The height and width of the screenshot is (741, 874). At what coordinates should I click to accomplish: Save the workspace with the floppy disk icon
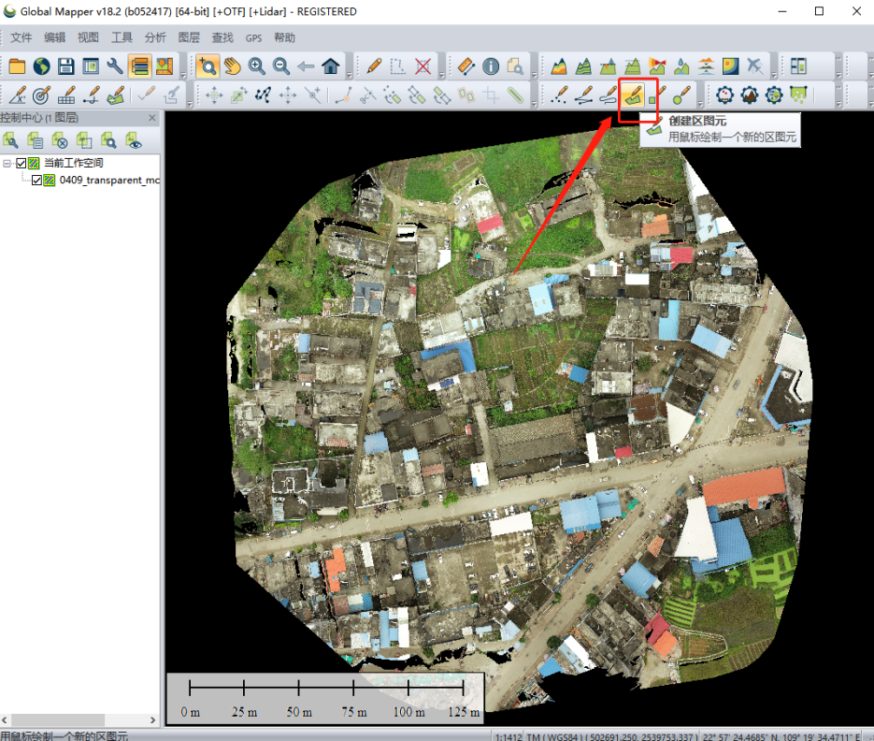pos(66,66)
